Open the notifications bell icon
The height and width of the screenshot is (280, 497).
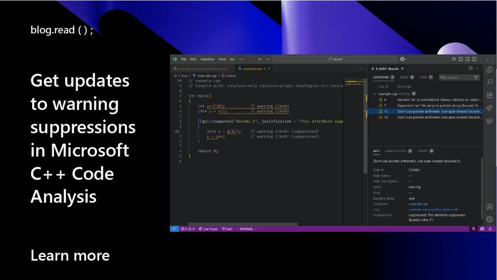(x=490, y=229)
